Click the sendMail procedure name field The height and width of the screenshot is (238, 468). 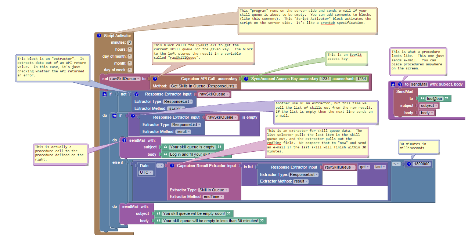pyautogui.click(x=419, y=84)
